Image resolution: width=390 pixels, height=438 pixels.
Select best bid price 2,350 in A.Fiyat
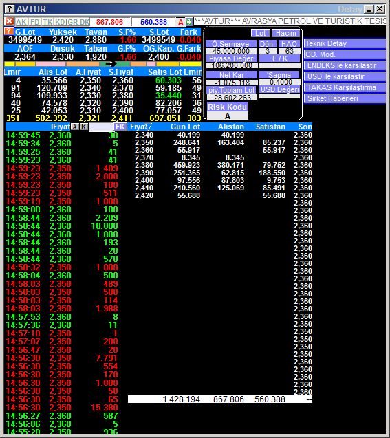pos(90,80)
